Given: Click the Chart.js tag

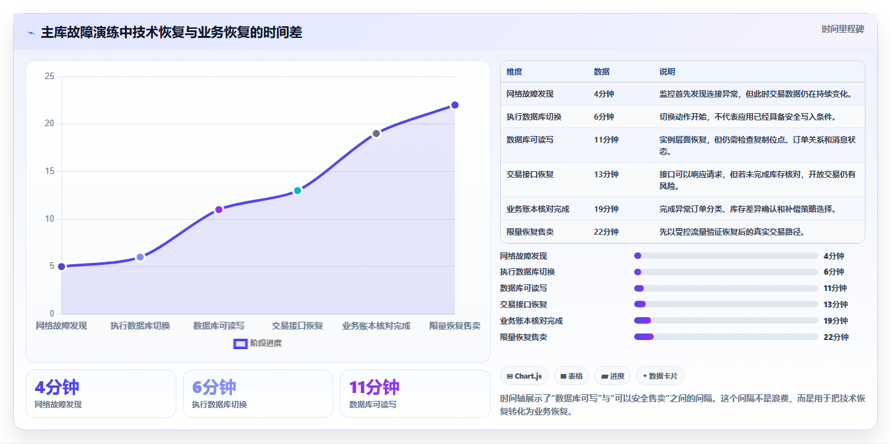Looking at the screenshot, I should click(x=524, y=376).
